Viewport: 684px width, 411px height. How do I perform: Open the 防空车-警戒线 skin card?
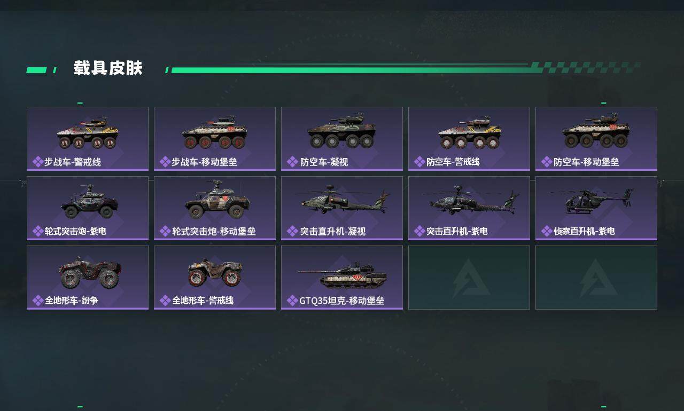click(x=469, y=139)
